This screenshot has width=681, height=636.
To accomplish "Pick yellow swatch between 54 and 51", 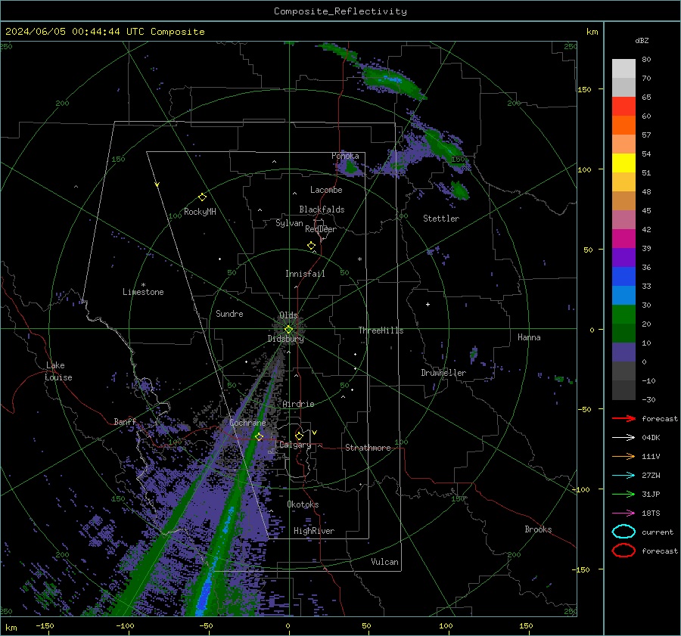I will click(x=623, y=163).
